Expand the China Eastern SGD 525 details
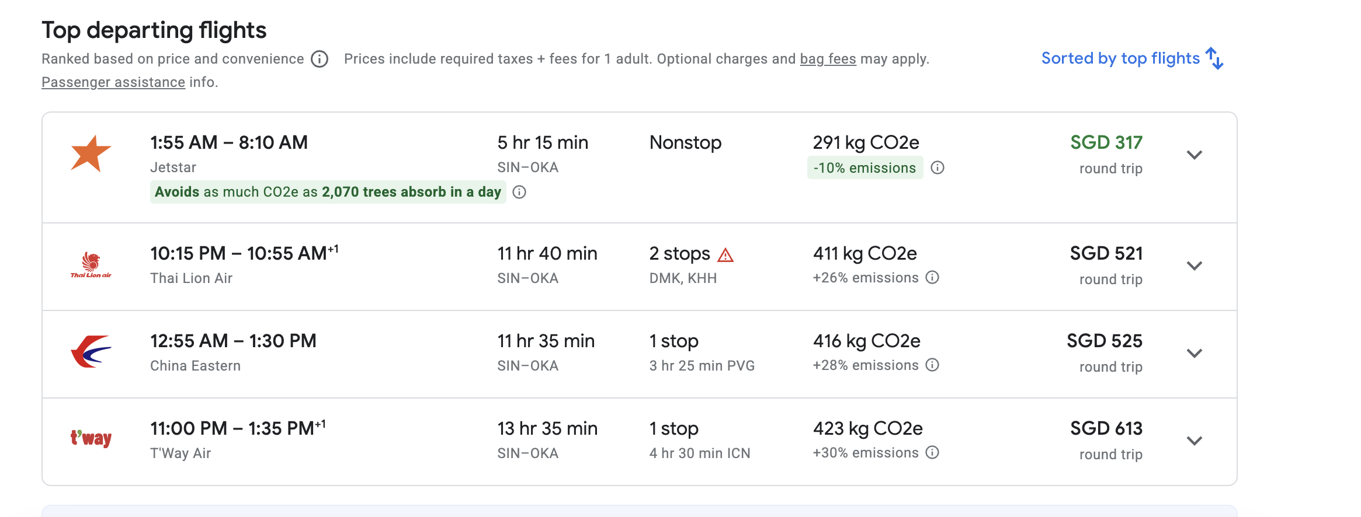The height and width of the screenshot is (517, 1361). [x=1195, y=353]
